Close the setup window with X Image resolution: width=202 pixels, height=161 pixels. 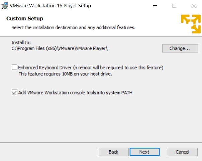(x=194, y=6)
